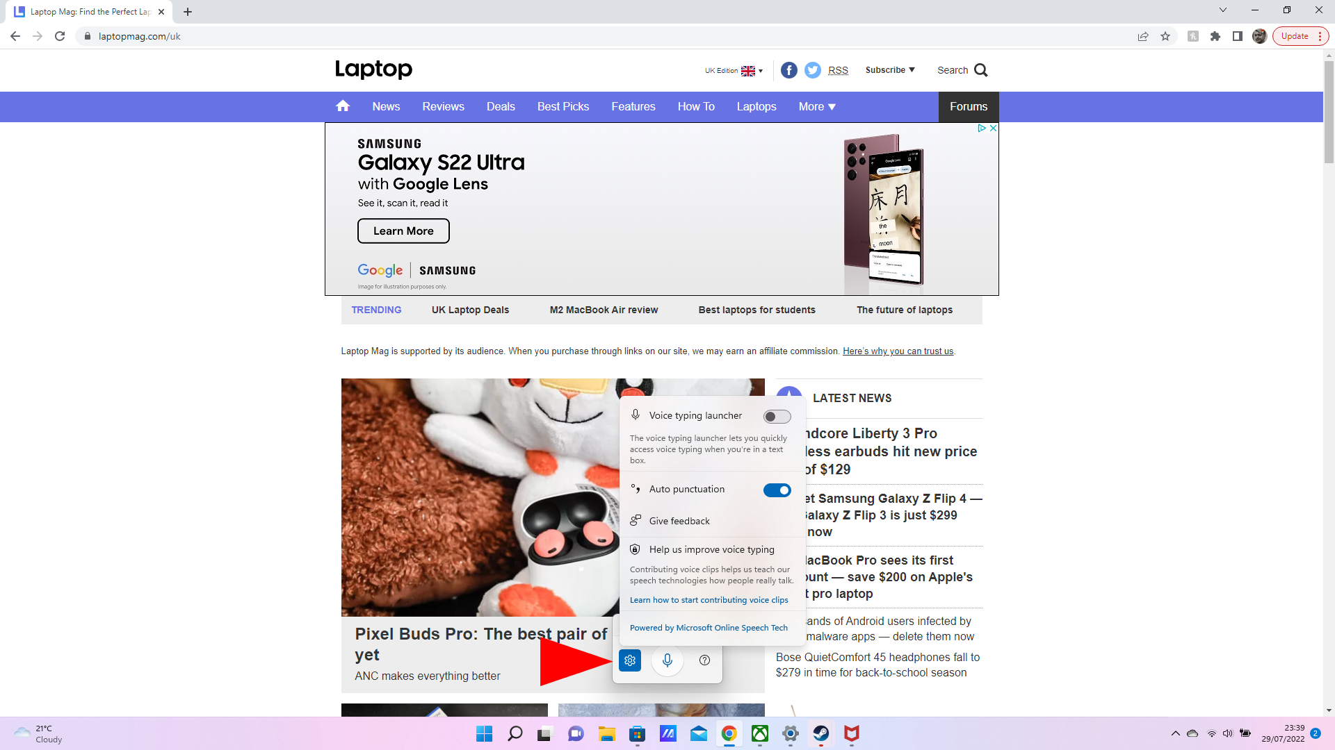Click the settings gear icon in voice panel
The width and height of the screenshot is (1335, 750).
pos(630,660)
